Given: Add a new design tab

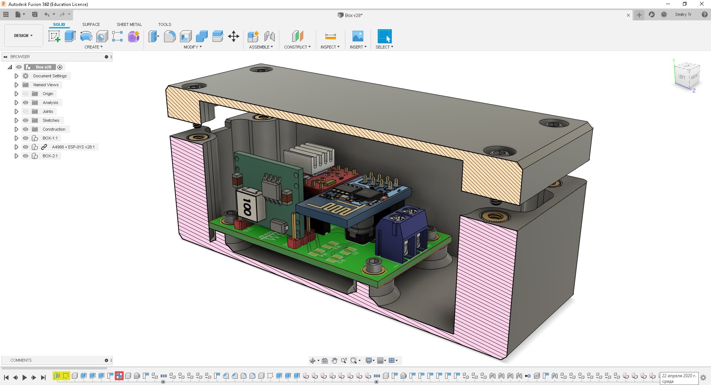Looking at the screenshot, I should tap(639, 15).
